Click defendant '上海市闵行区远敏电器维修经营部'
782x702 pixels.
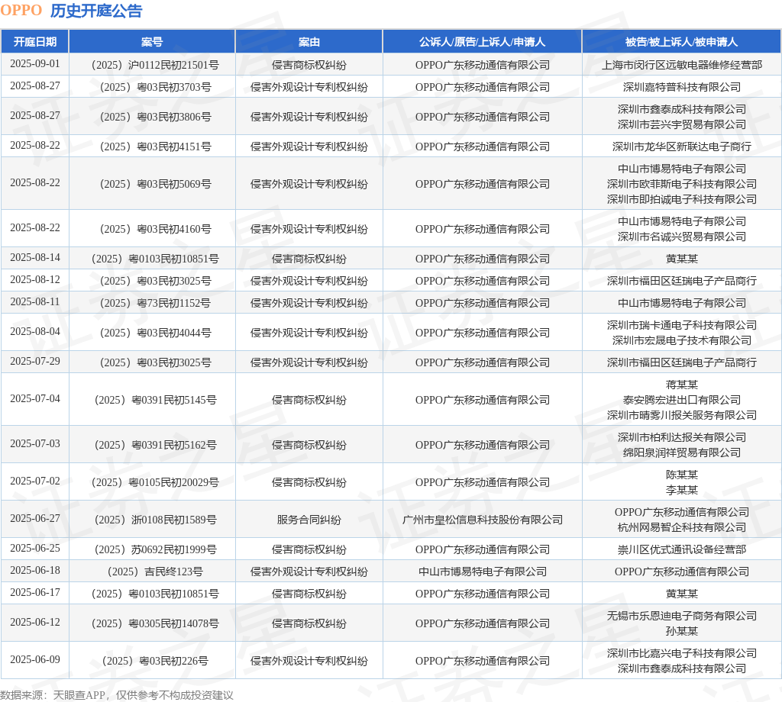point(682,65)
